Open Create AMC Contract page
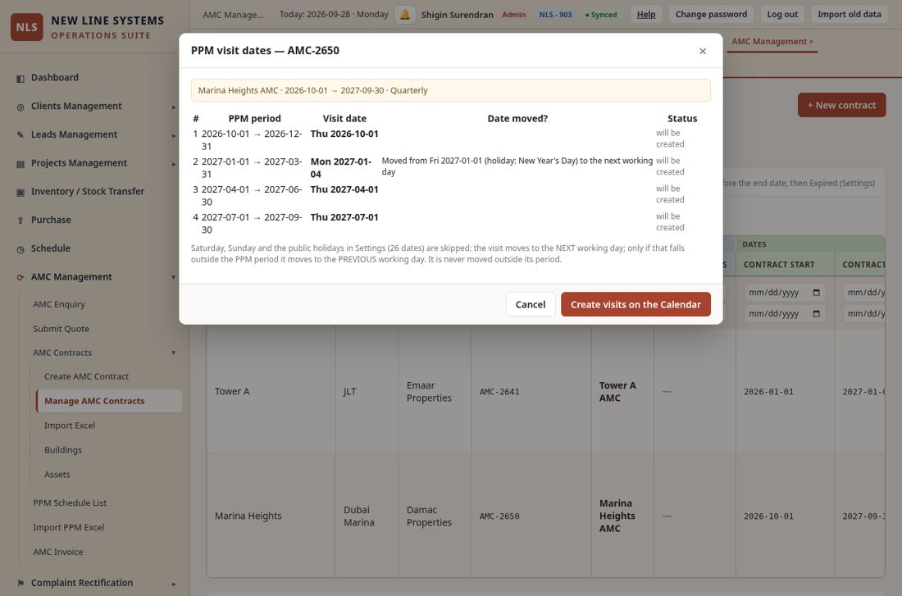 (x=86, y=377)
